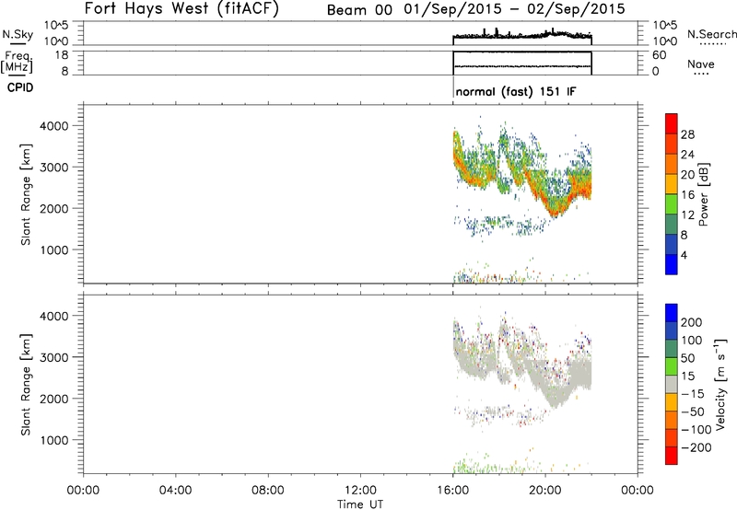The width and height of the screenshot is (737, 510).
Task: Click the '1000' tick in velocity panel
Action: coord(54,440)
